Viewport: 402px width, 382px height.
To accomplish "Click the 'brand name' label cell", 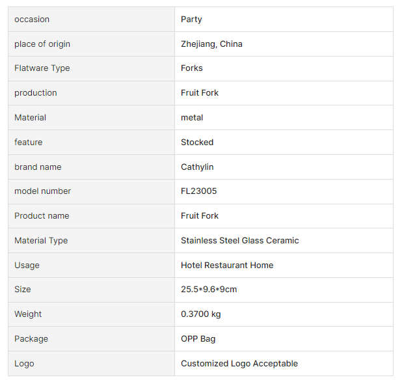I will coord(38,167).
